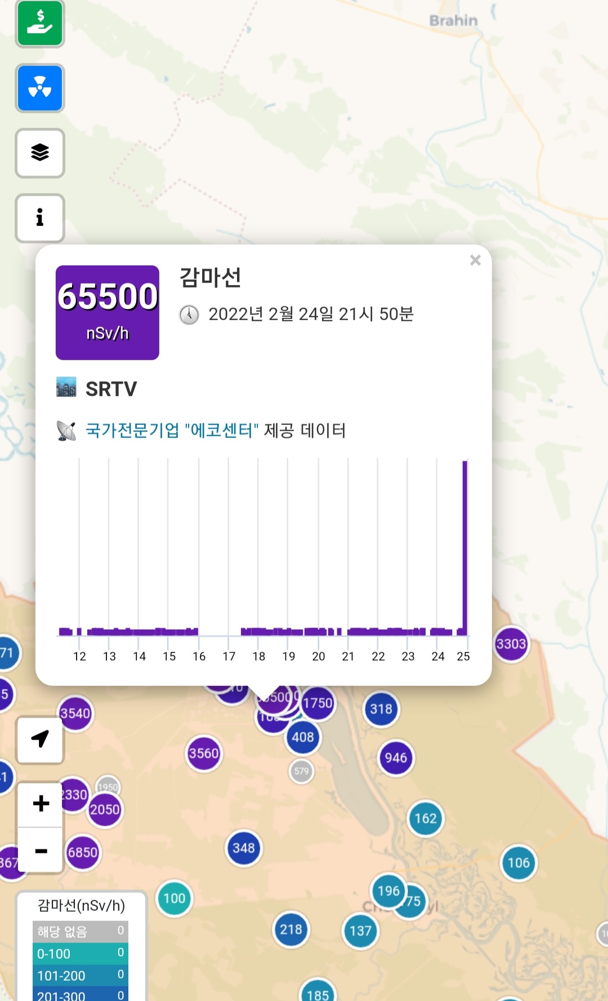This screenshot has height=1001, width=608.
Task: Select the 348 radiation marker
Action: click(244, 848)
